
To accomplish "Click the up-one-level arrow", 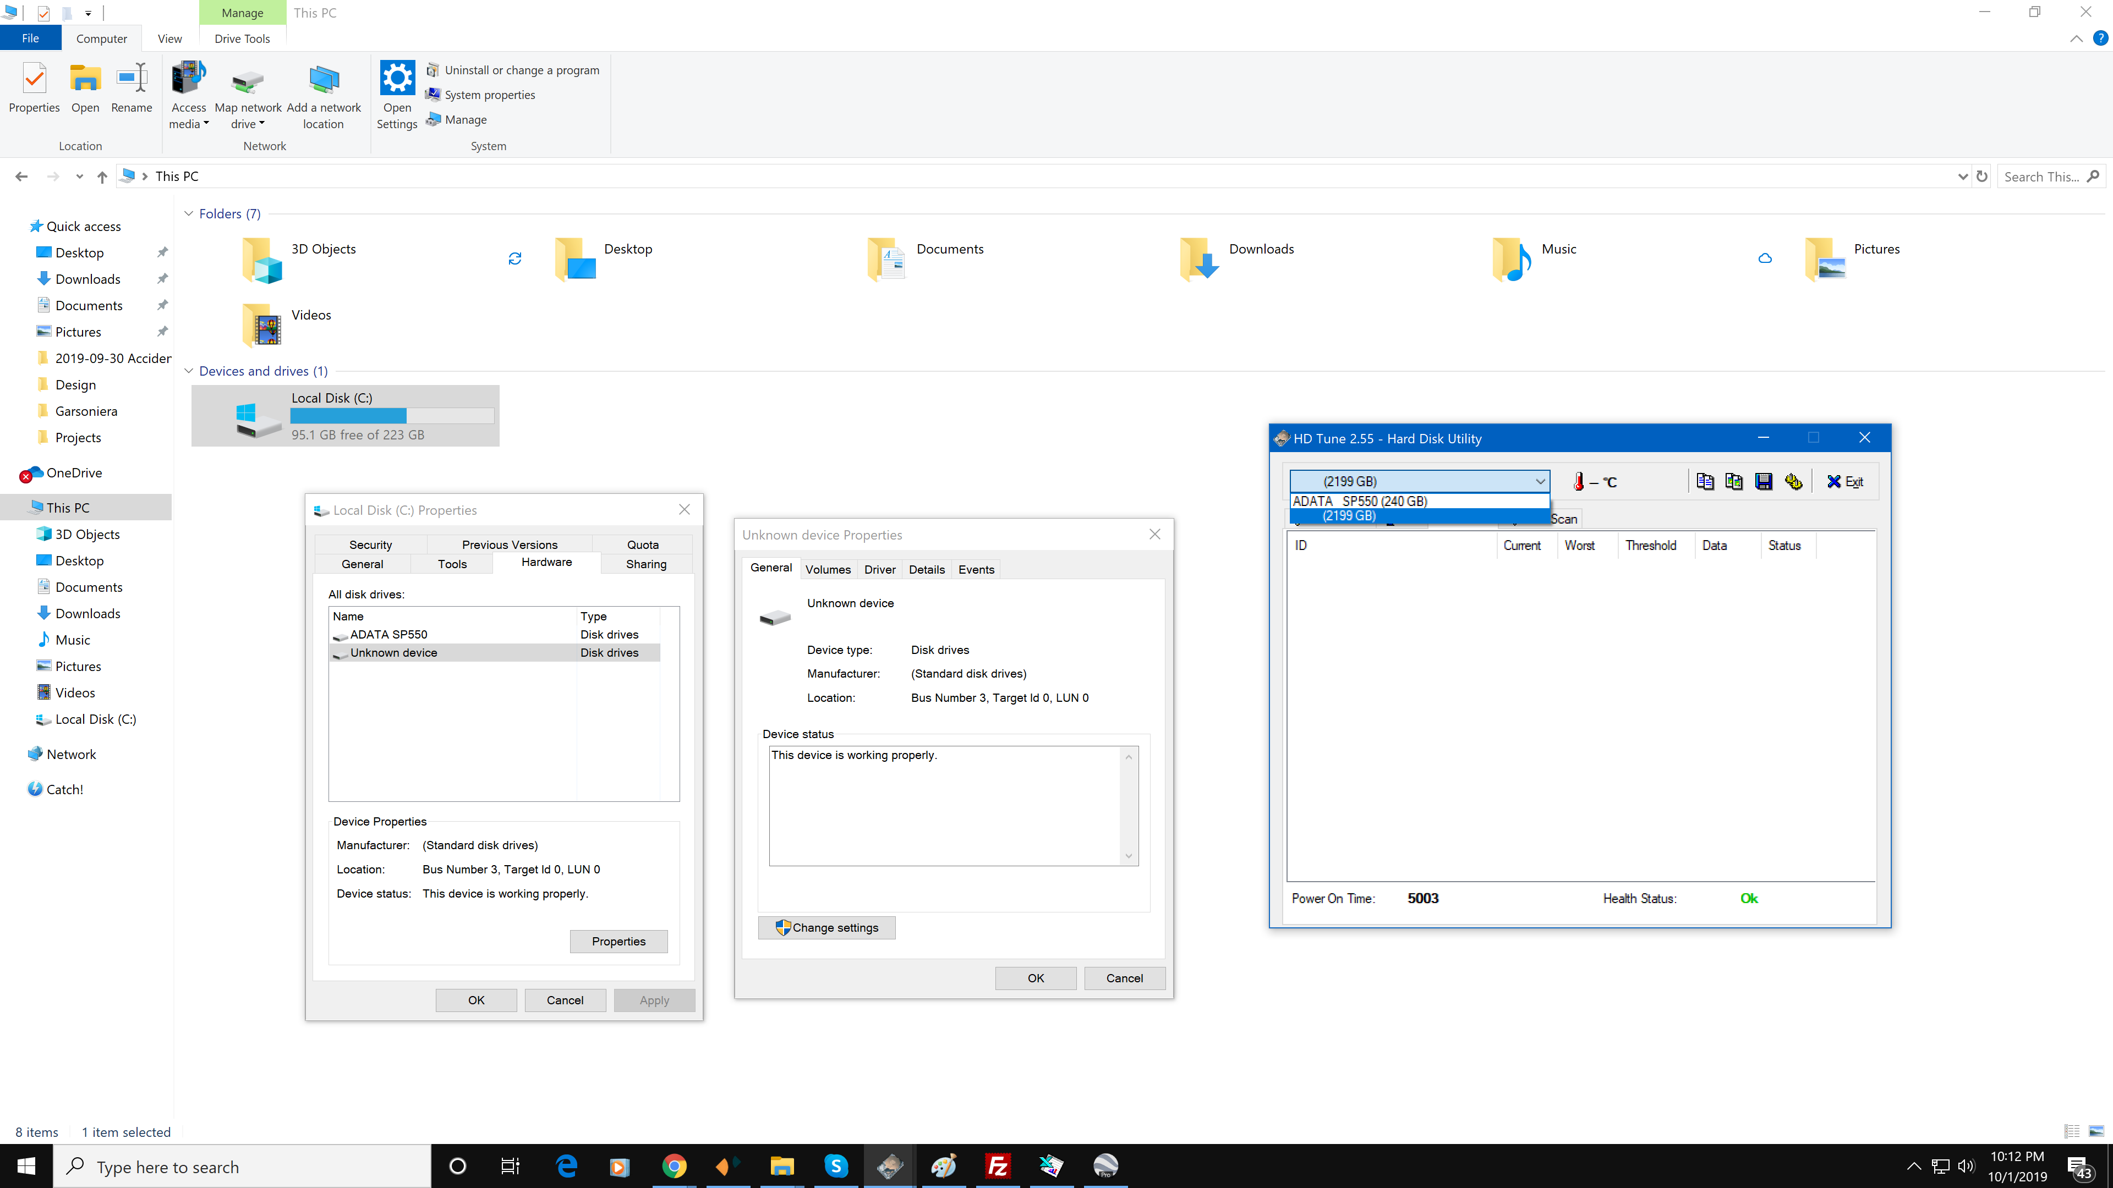I will coord(102,176).
